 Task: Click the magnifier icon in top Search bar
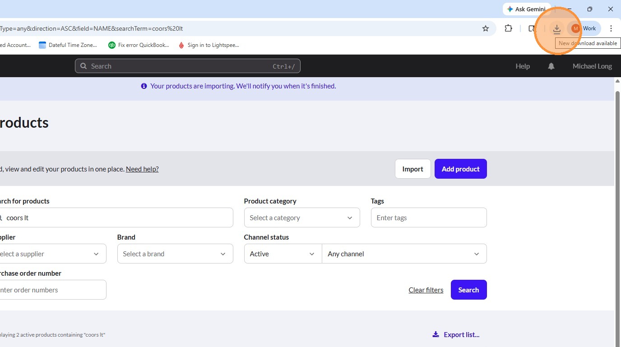point(83,66)
